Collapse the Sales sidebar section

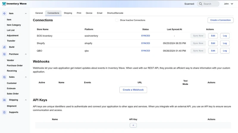pos(26,77)
